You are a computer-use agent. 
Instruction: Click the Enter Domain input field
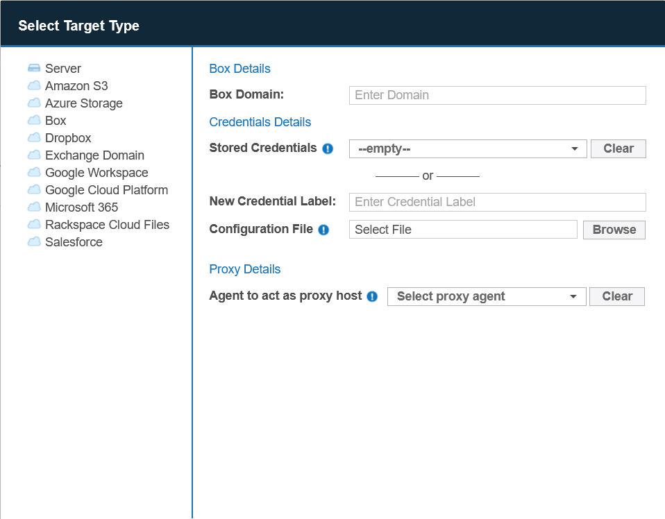pyautogui.click(x=496, y=94)
